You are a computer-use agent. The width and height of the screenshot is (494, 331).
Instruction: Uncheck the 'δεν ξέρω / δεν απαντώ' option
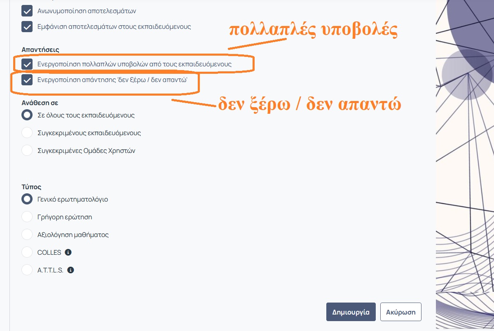27,80
